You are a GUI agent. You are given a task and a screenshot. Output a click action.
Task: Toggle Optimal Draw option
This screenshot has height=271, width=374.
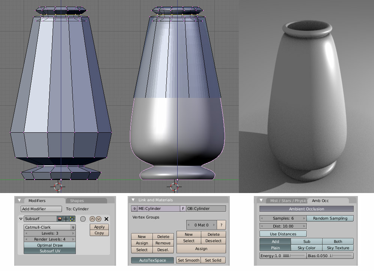(50, 245)
